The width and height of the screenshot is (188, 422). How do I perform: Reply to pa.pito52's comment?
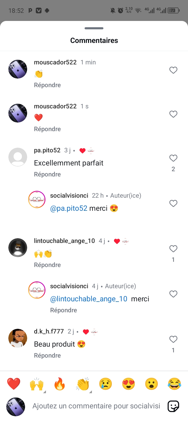click(47, 174)
